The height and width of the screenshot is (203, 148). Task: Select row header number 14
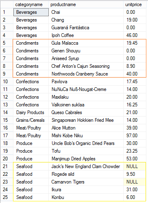pyautogui.click(x=7, y=112)
